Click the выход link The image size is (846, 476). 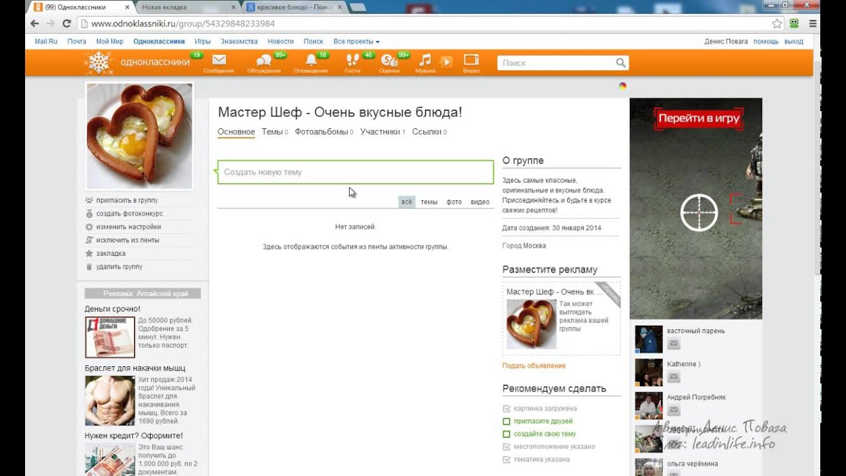tap(794, 41)
